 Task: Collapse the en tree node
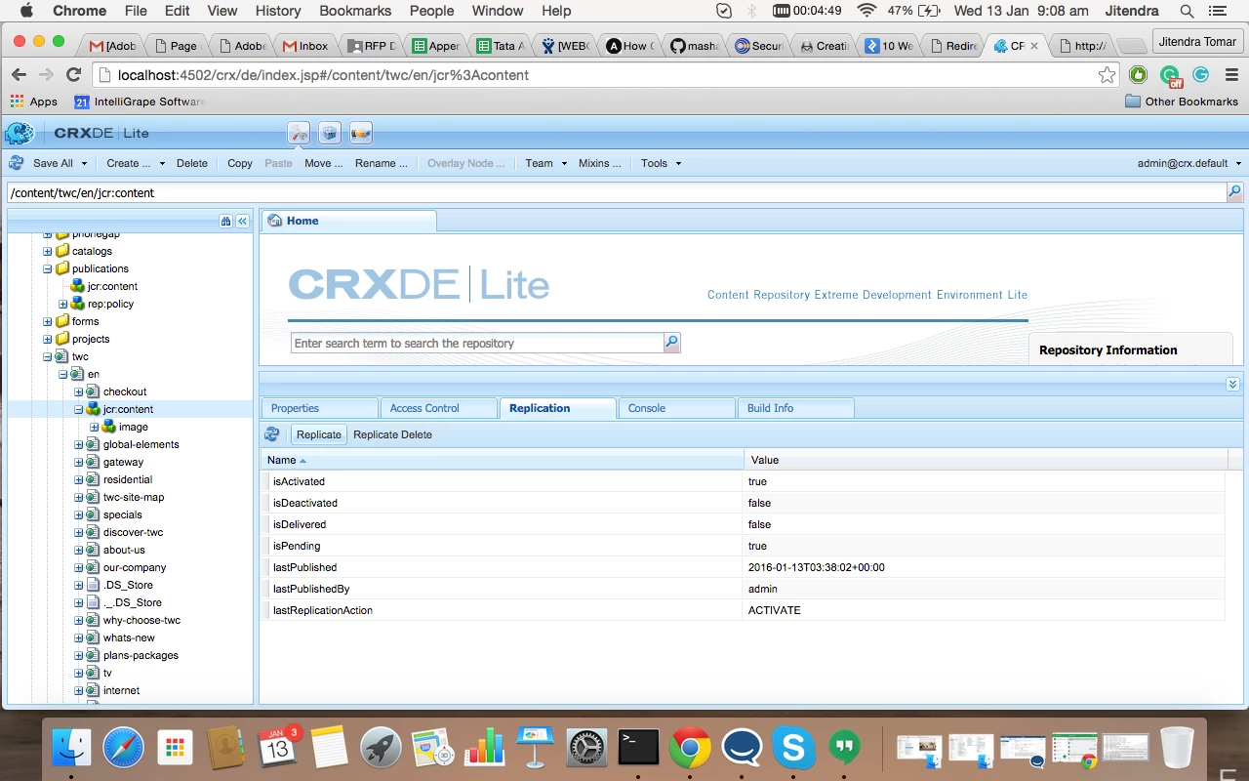tap(63, 374)
